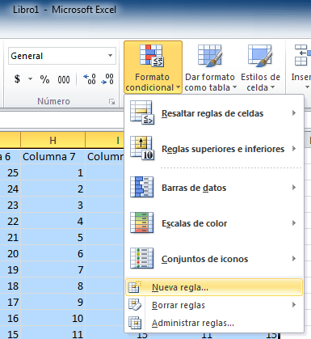Viewport: 311px width, 339px height.
Task: Click the Barras de datos icon
Action: [141, 187]
